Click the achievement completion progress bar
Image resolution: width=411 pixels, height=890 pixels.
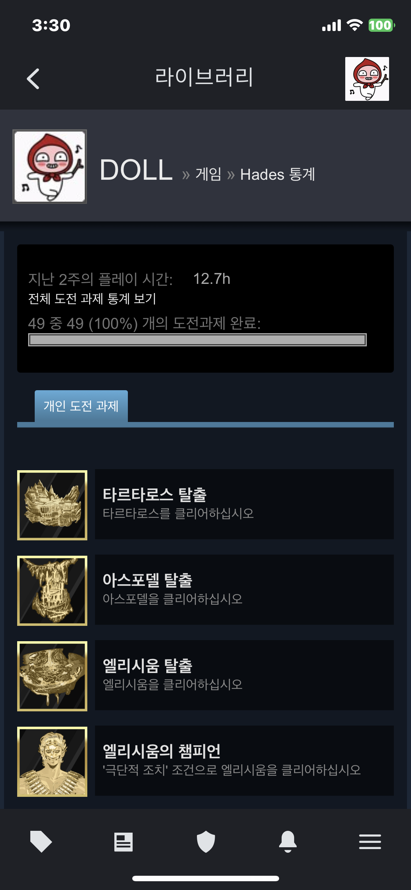click(x=197, y=340)
